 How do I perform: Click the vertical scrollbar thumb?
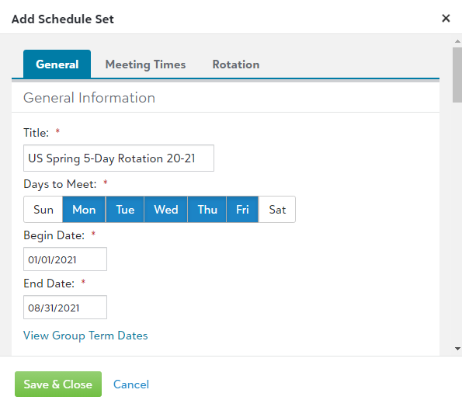click(x=457, y=75)
